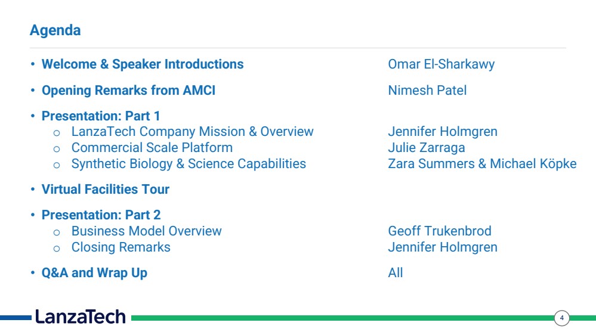Click the name Julie Zarraga

point(427,147)
